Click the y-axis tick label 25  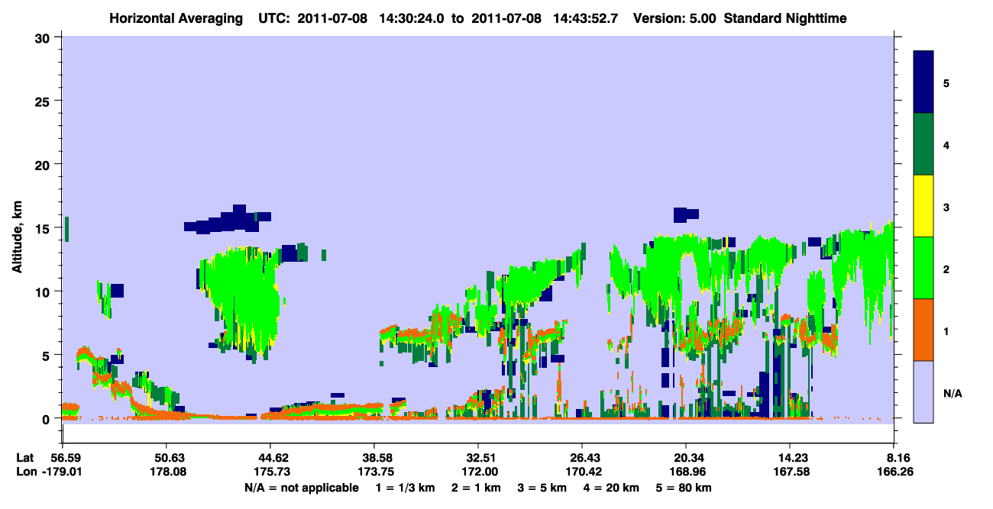pos(44,101)
